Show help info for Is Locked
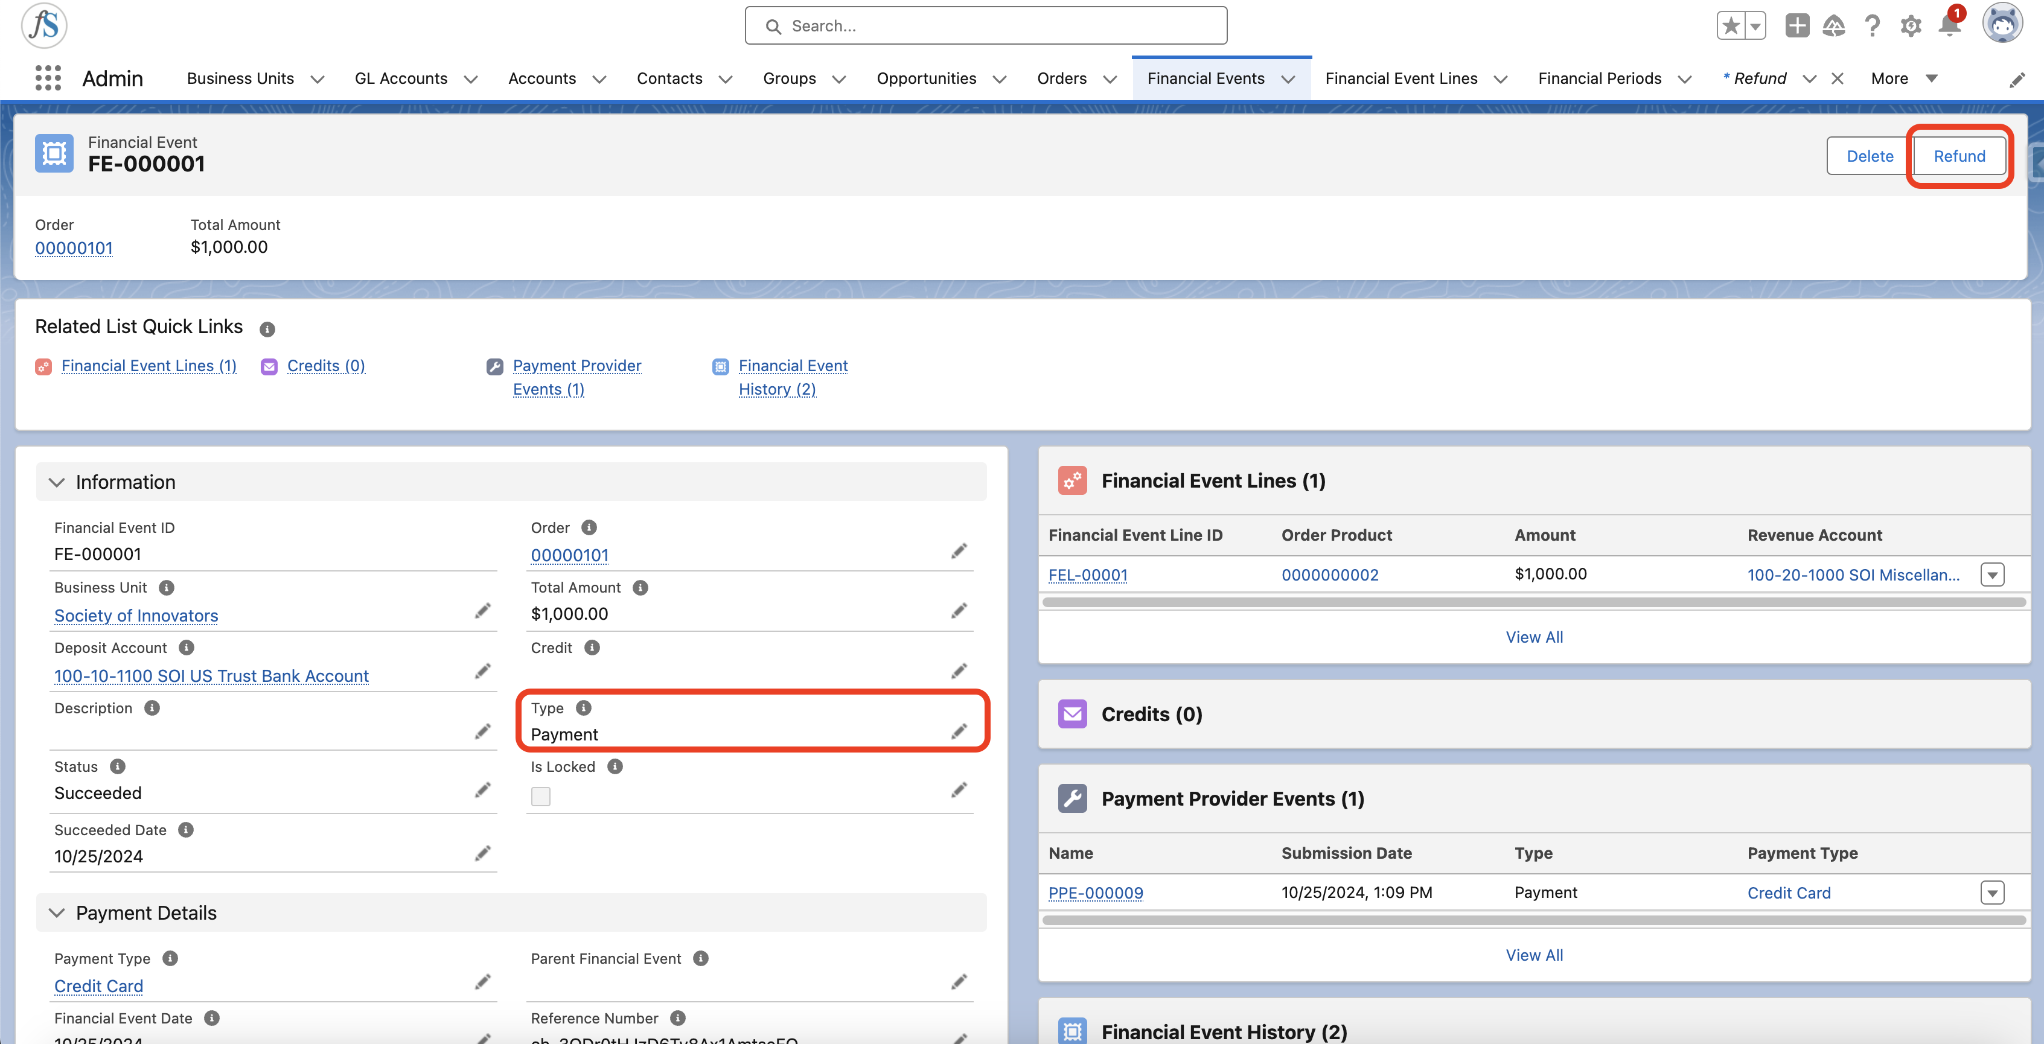Viewport: 2044px width, 1044px height. coord(615,766)
